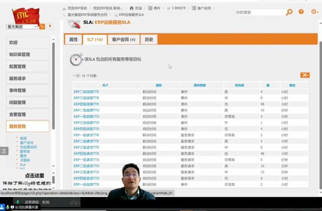Click the main page vertical scrollbar
This screenshot has height=211, width=322.
320,115
